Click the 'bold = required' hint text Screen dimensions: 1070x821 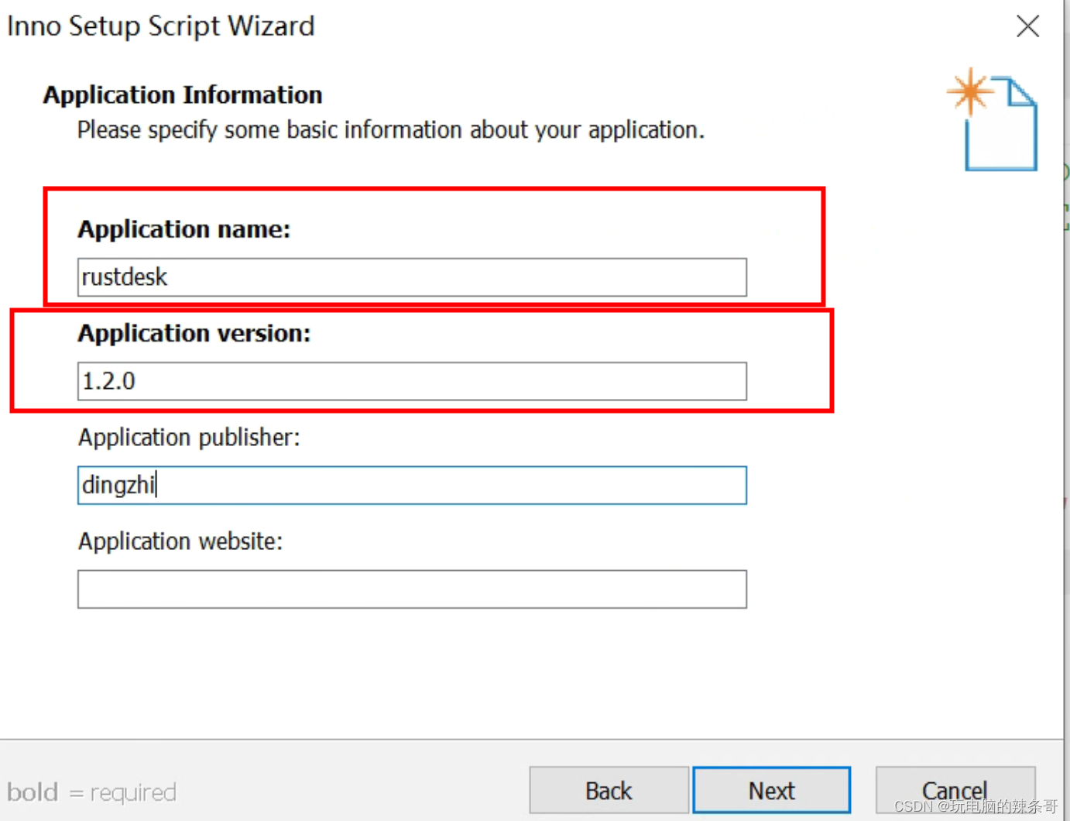(x=91, y=792)
